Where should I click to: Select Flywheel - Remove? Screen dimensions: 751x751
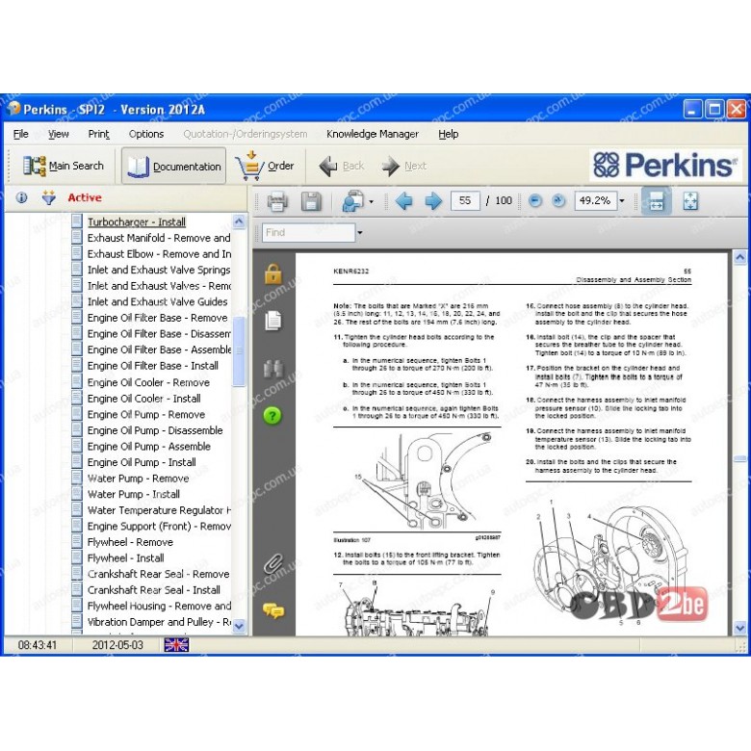[x=130, y=542]
